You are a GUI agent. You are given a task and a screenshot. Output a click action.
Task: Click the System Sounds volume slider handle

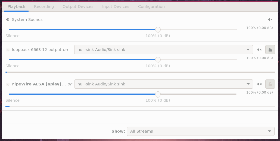click(x=158, y=30)
